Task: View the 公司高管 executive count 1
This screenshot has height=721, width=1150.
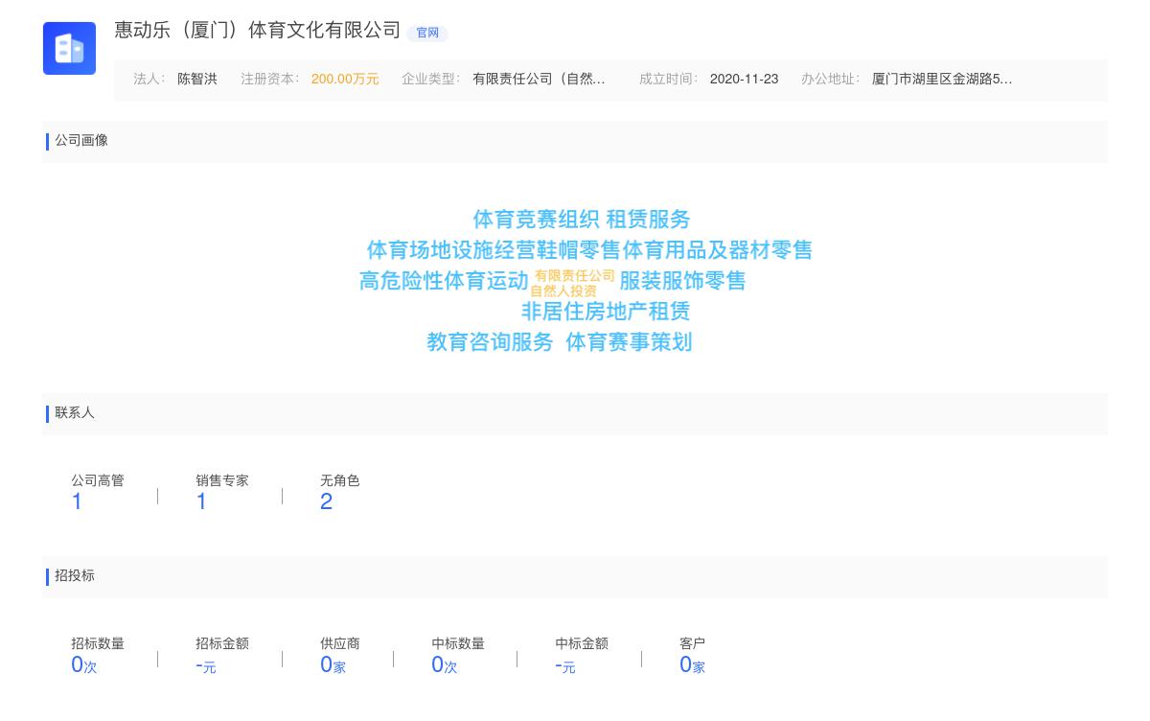Action: coord(77,500)
